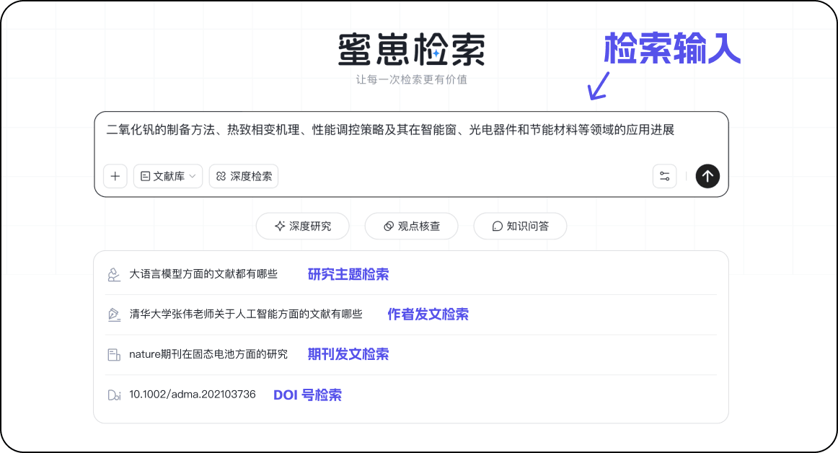The height and width of the screenshot is (453, 838).
Task: Select the 深度研究 mode button
Action: 302,226
